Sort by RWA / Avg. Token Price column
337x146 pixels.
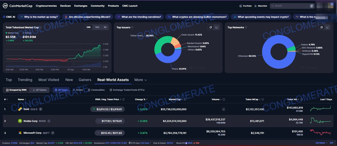108,99
